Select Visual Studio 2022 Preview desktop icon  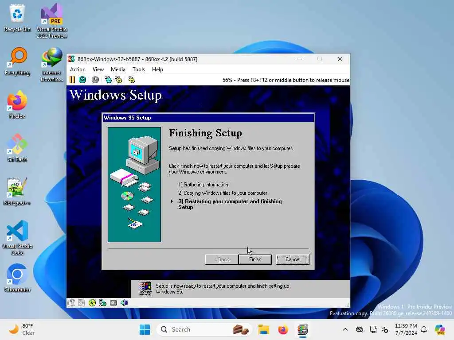pyautogui.click(x=52, y=21)
